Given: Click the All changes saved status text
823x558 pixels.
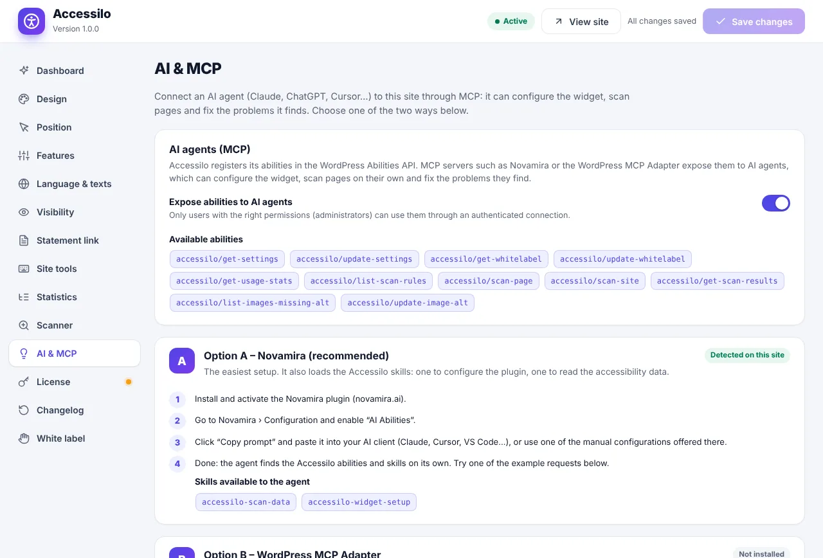Looking at the screenshot, I should pyautogui.click(x=662, y=21).
